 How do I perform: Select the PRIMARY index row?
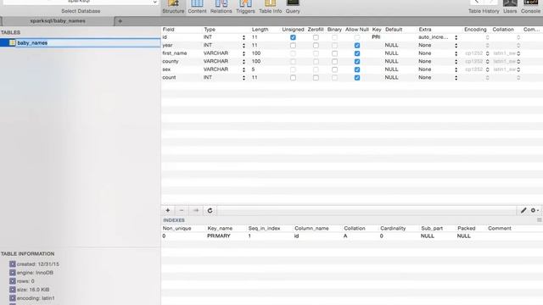[351, 236]
